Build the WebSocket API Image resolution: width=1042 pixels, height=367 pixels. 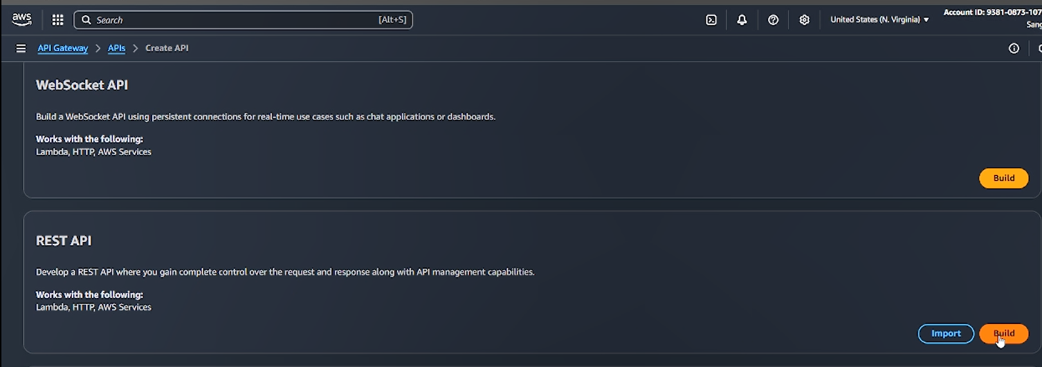coord(1003,178)
